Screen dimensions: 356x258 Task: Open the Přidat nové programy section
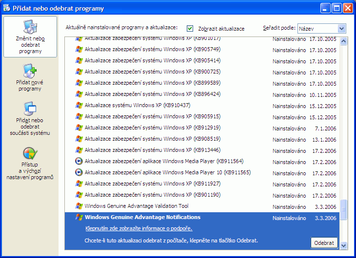[30, 77]
